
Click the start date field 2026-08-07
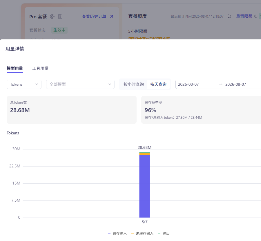point(188,84)
